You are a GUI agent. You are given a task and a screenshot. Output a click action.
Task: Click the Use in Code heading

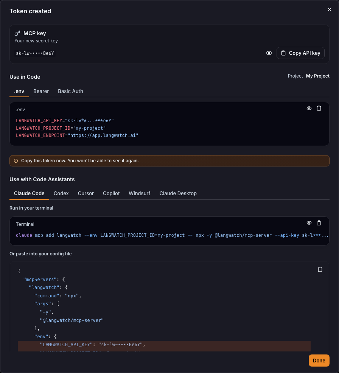[25, 77]
